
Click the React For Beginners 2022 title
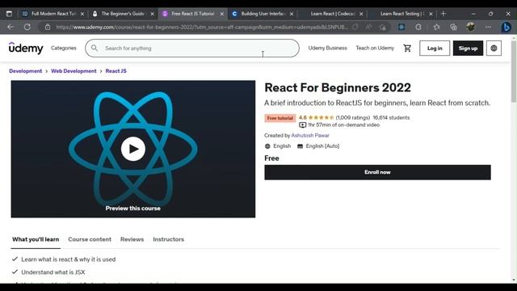click(x=338, y=88)
